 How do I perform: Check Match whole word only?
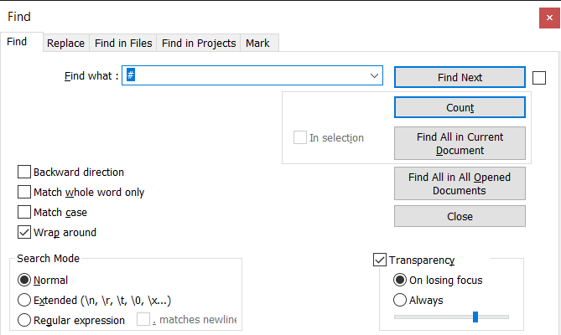pos(24,192)
